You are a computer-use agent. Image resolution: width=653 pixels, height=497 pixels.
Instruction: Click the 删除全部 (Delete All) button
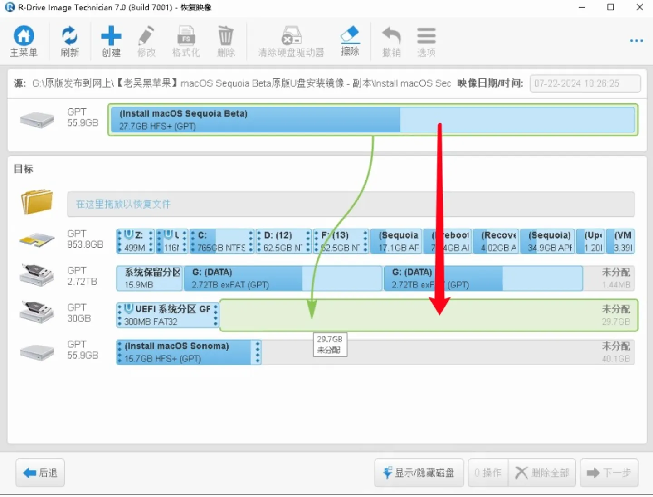542,473
